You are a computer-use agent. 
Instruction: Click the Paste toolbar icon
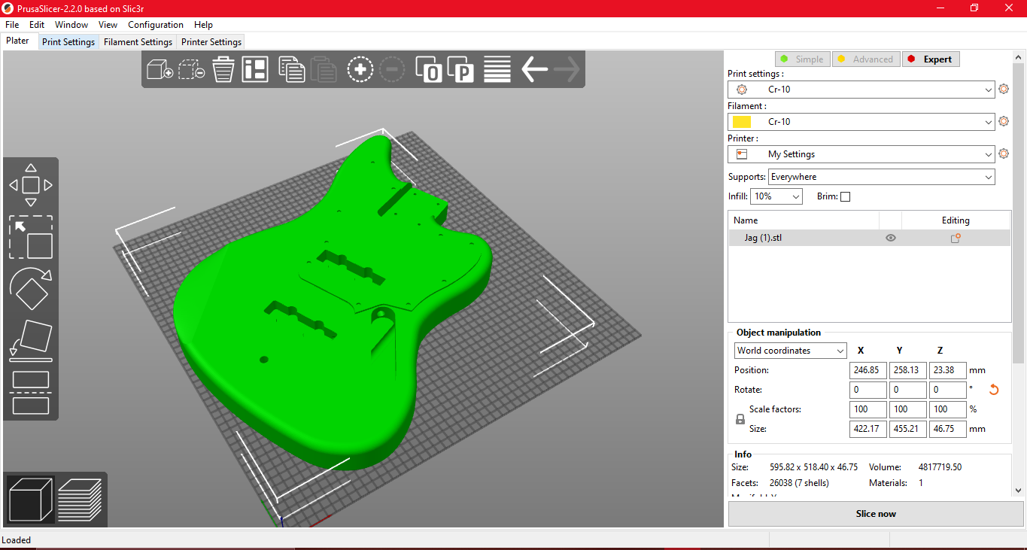(x=324, y=69)
